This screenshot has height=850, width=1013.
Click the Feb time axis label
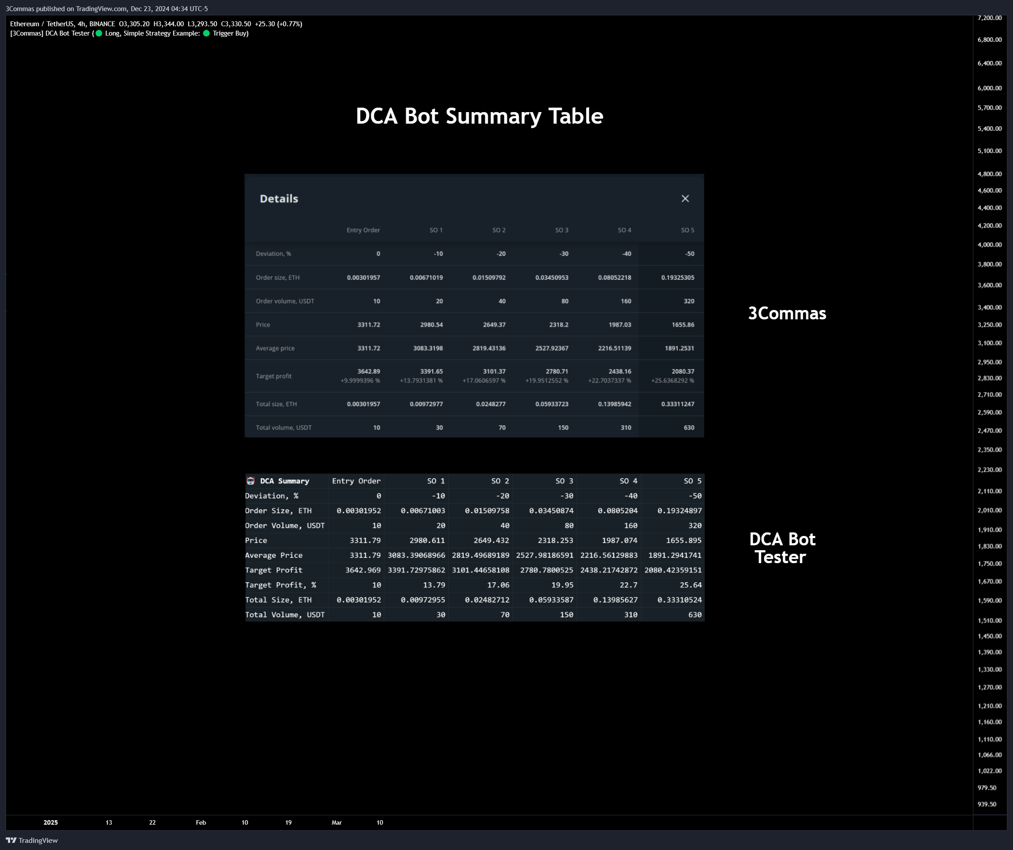point(201,822)
